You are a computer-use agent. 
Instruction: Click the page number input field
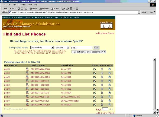105,109
